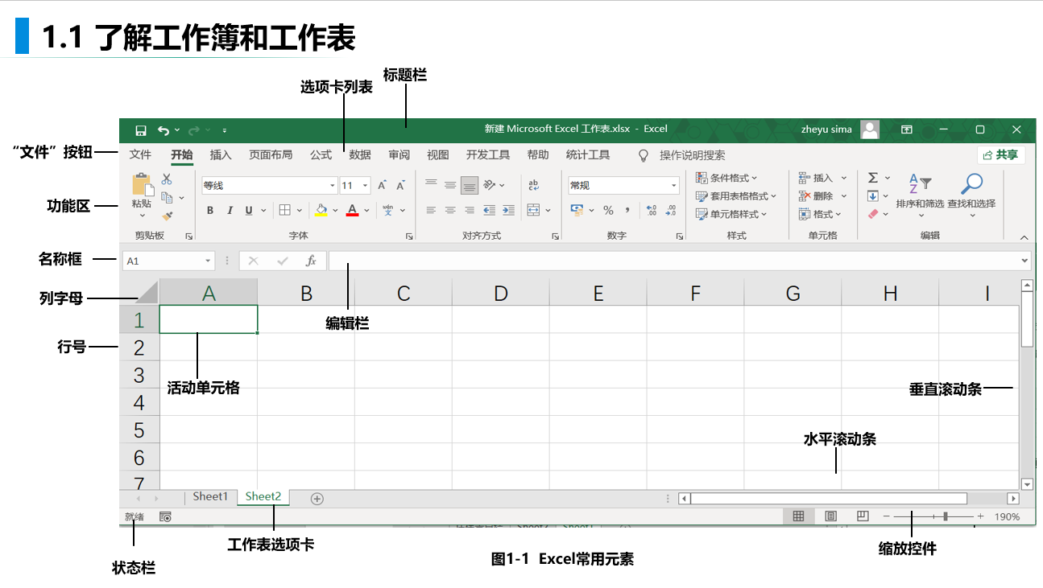Toggle bottom align for cell text
1043x588 pixels.
pos(470,185)
